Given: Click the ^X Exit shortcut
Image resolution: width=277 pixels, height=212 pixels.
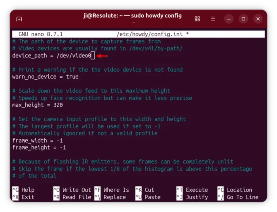Looking at the screenshot, I should pyautogui.click(x=23, y=197).
